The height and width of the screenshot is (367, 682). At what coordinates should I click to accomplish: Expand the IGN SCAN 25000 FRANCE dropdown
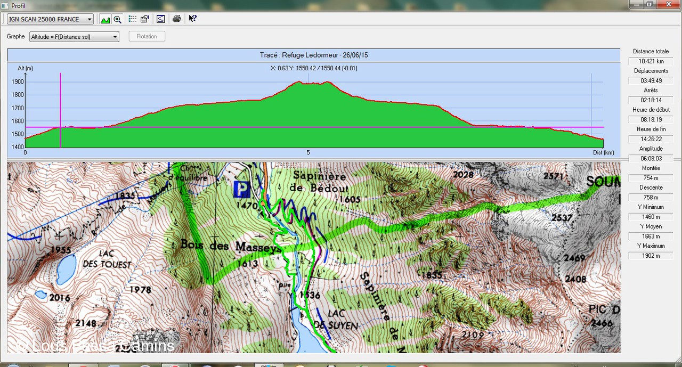click(89, 19)
